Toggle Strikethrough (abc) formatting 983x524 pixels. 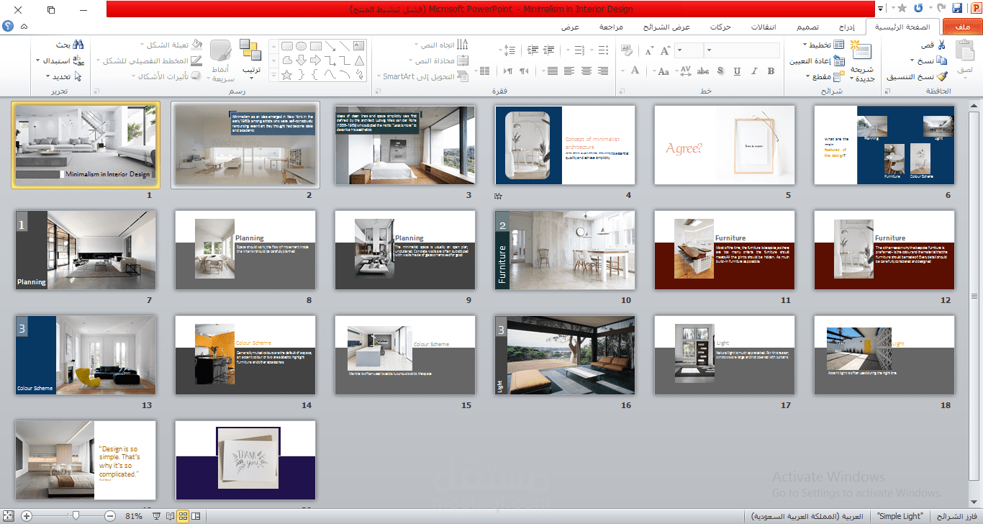coord(703,71)
